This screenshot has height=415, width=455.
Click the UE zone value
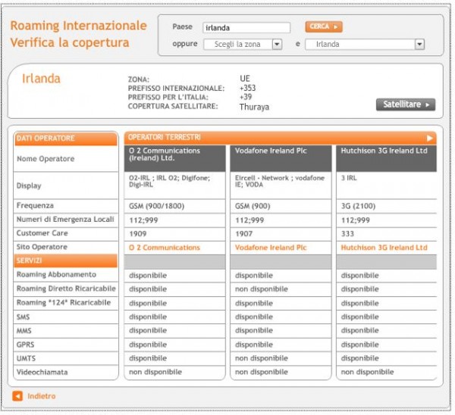pyautogui.click(x=245, y=79)
